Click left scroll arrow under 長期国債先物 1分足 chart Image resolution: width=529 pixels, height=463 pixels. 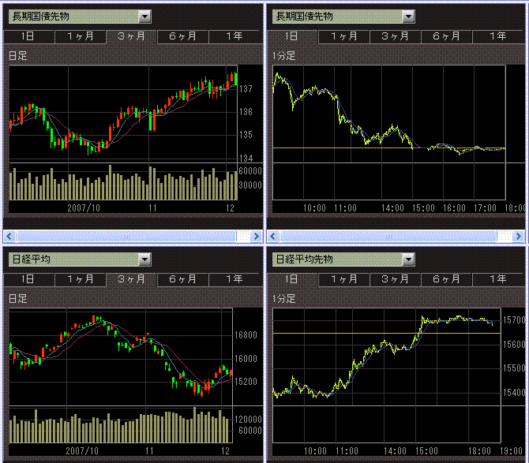(x=273, y=236)
